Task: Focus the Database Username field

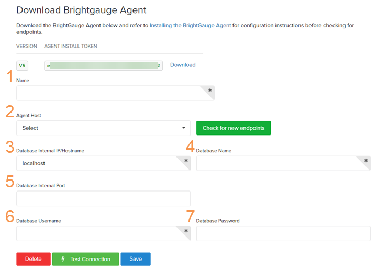Action: pyautogui.click(x=103, y=233)
